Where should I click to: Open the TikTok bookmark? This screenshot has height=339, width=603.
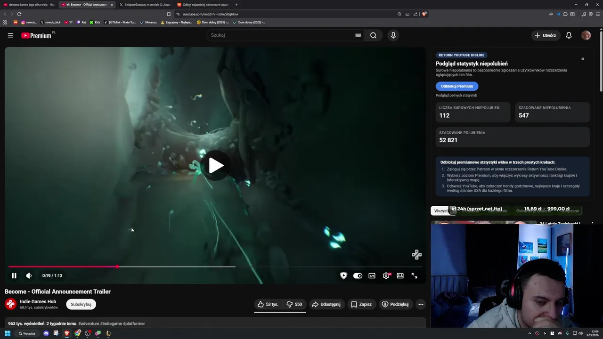[120, 22]
